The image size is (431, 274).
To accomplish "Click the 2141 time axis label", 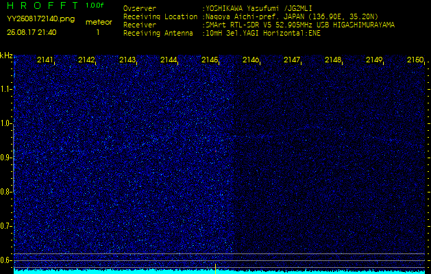I will (x=45, y=60).
